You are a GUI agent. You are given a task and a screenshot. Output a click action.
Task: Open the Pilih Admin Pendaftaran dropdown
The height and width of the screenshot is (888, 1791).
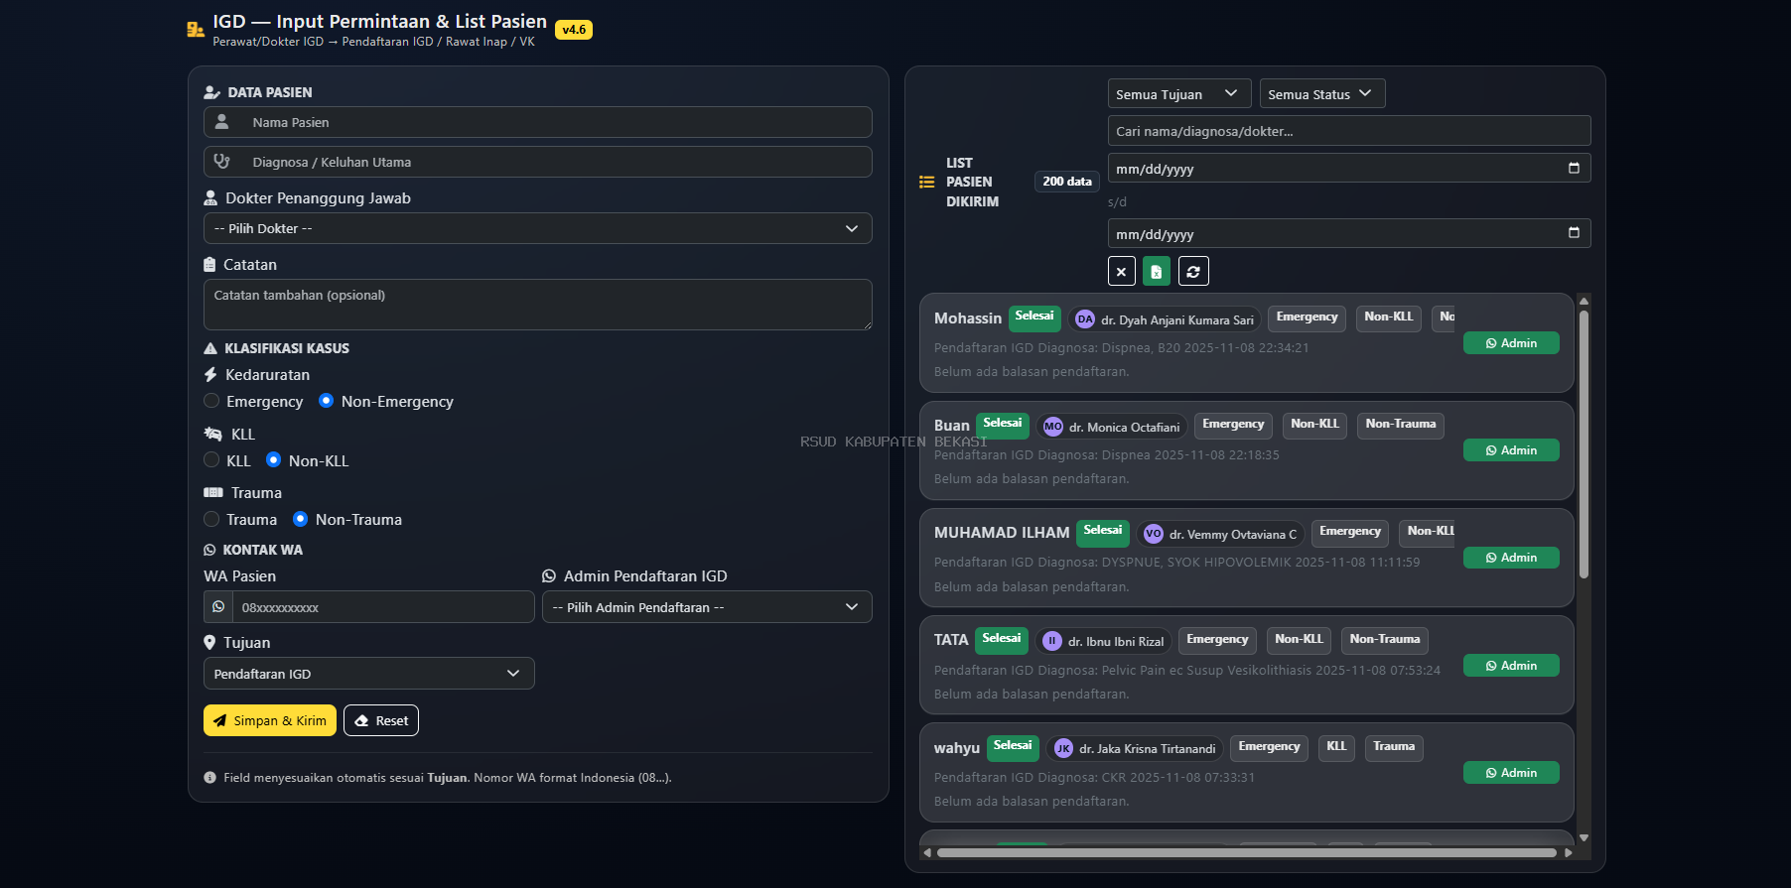706,607
